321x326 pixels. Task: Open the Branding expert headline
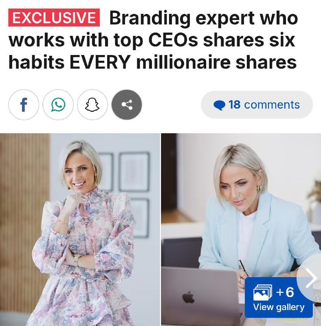153,40
